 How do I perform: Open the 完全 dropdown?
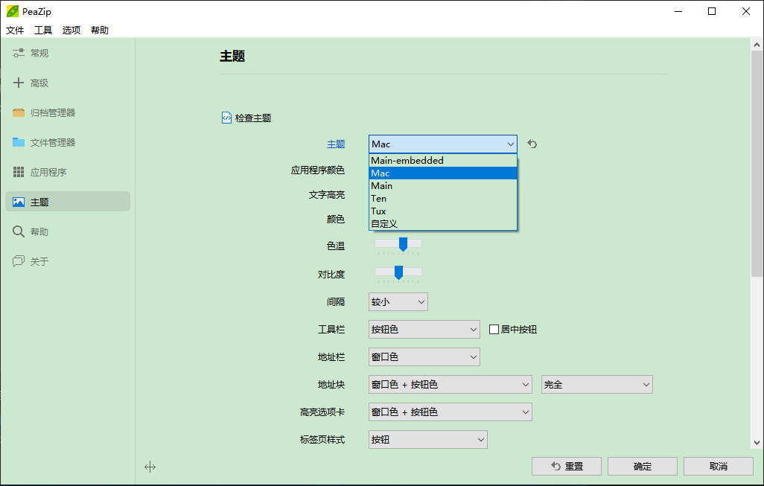point(597,385)
